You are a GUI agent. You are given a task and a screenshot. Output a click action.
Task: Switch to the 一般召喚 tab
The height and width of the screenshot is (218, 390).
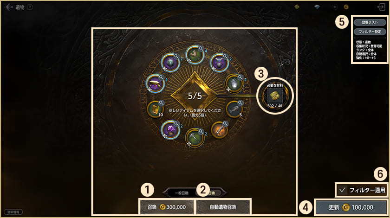182,193
